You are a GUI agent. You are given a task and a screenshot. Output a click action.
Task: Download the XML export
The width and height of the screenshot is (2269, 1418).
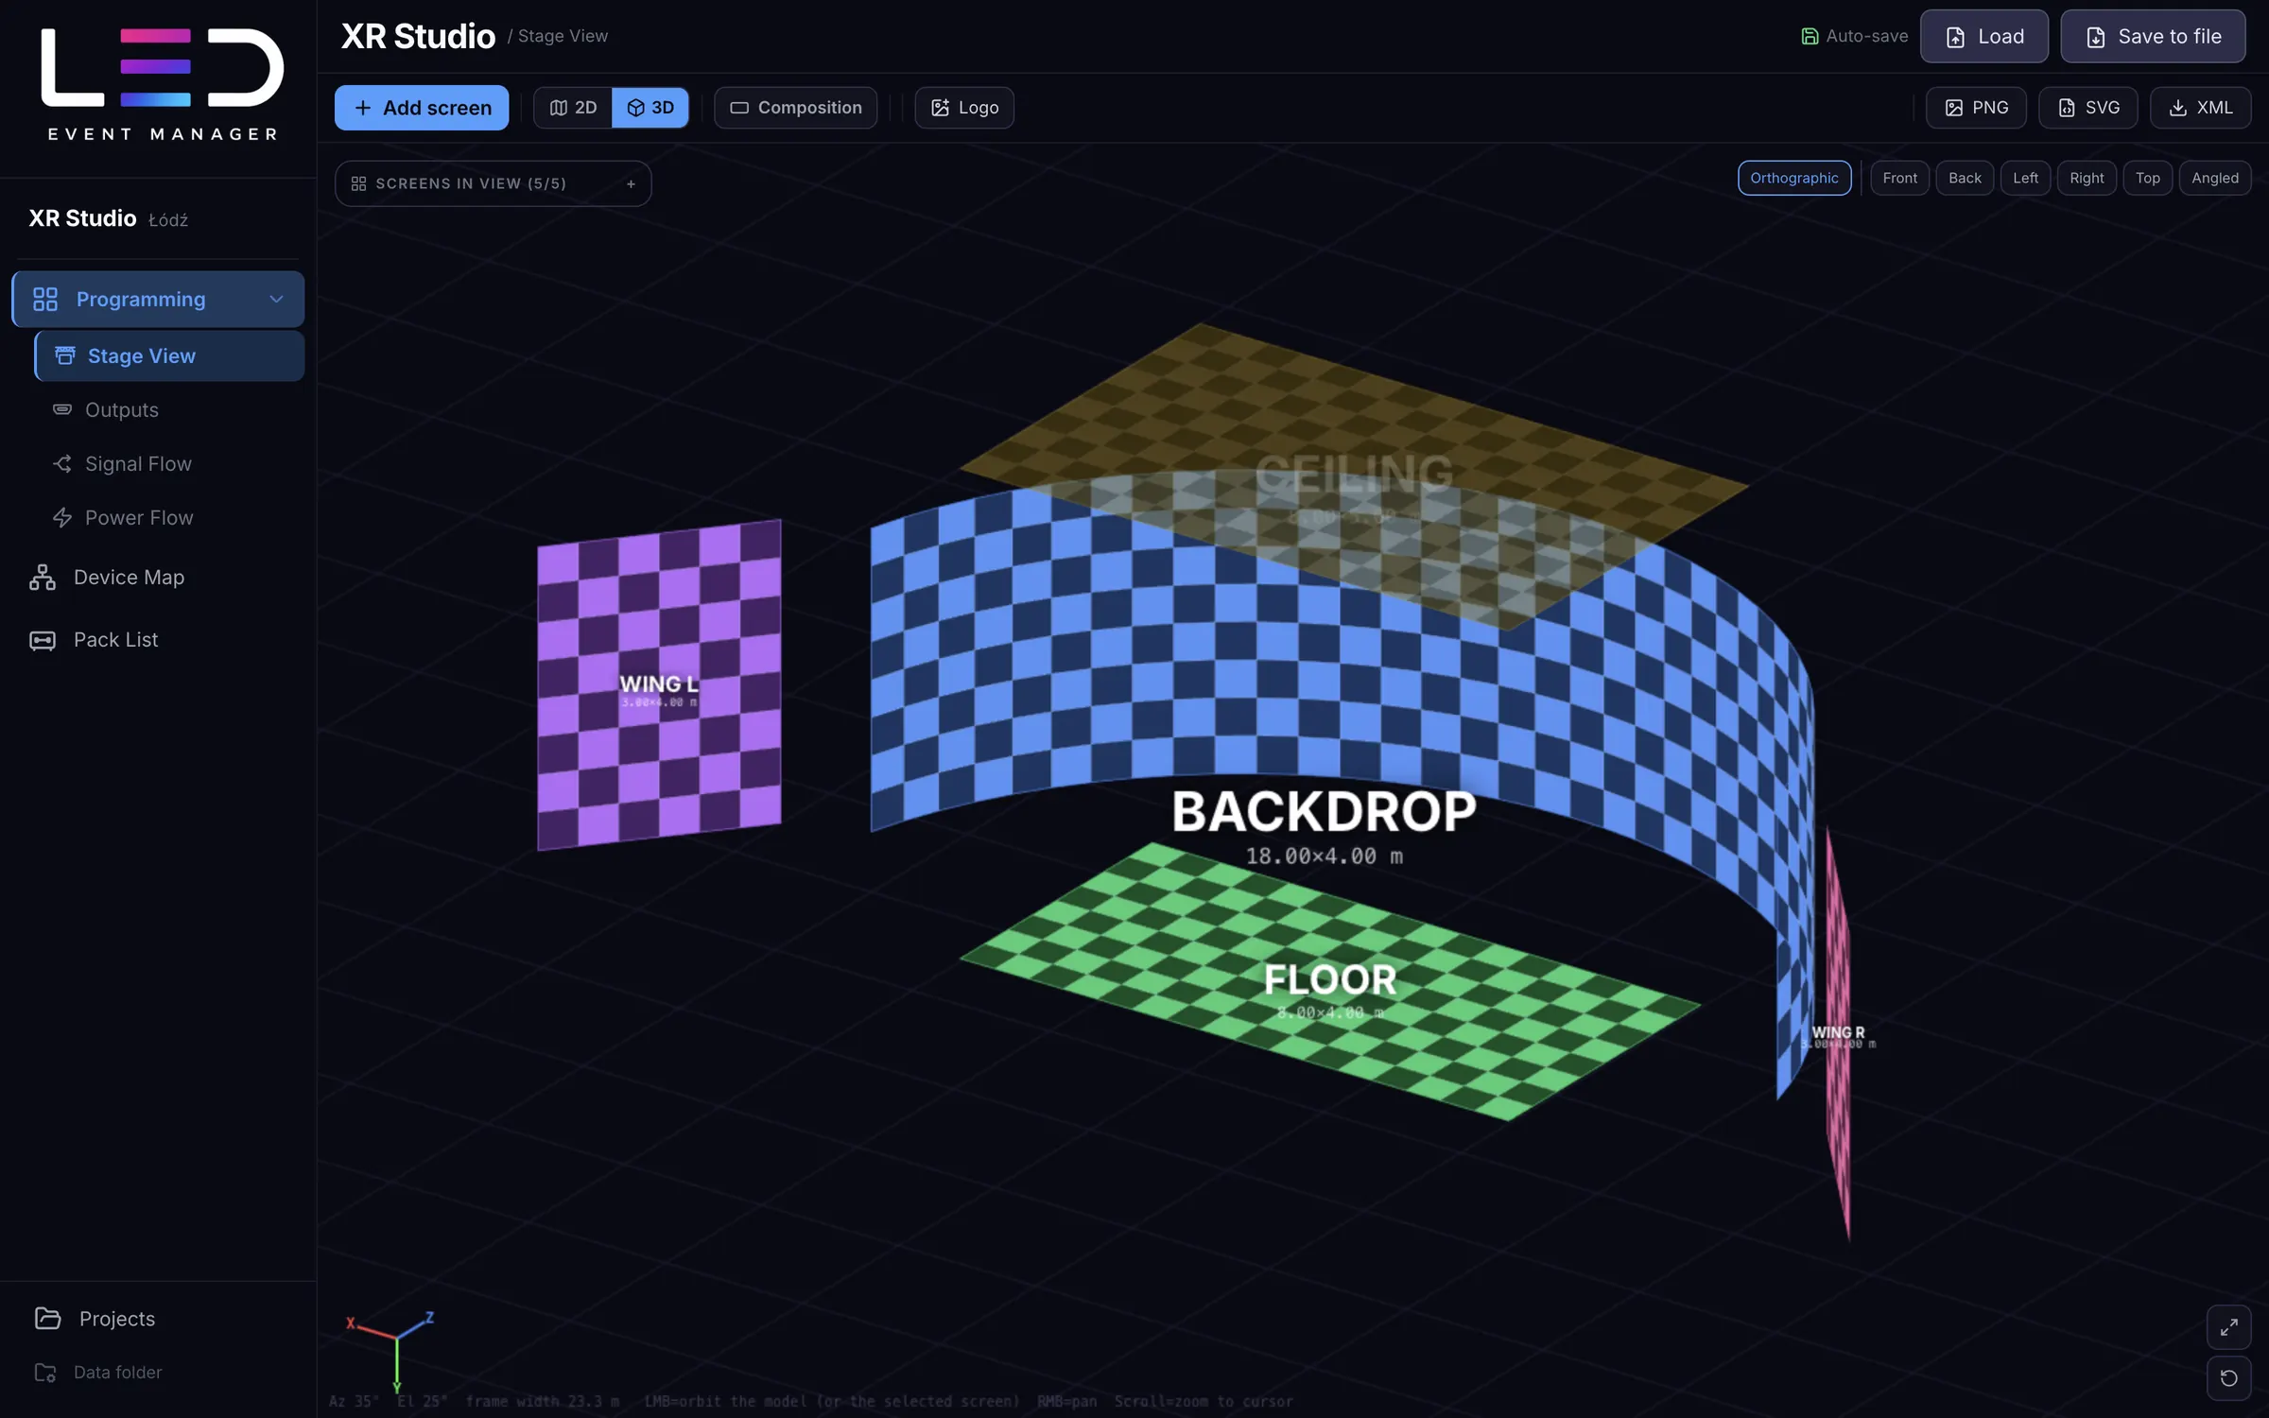pos(2201,108)
